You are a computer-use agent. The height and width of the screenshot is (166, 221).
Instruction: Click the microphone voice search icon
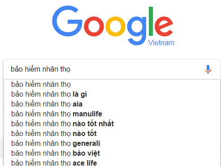pyautogui.click(x=208, y=69)
